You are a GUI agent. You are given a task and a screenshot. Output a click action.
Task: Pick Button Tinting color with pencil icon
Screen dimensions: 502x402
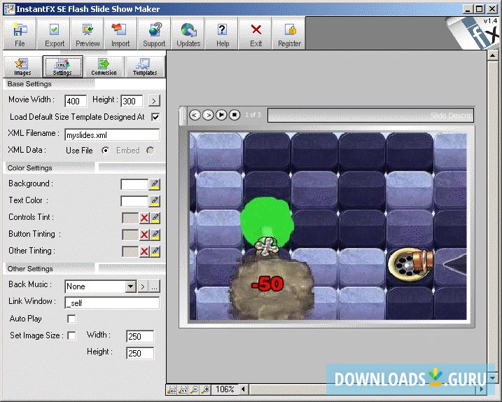coord(155,235)
